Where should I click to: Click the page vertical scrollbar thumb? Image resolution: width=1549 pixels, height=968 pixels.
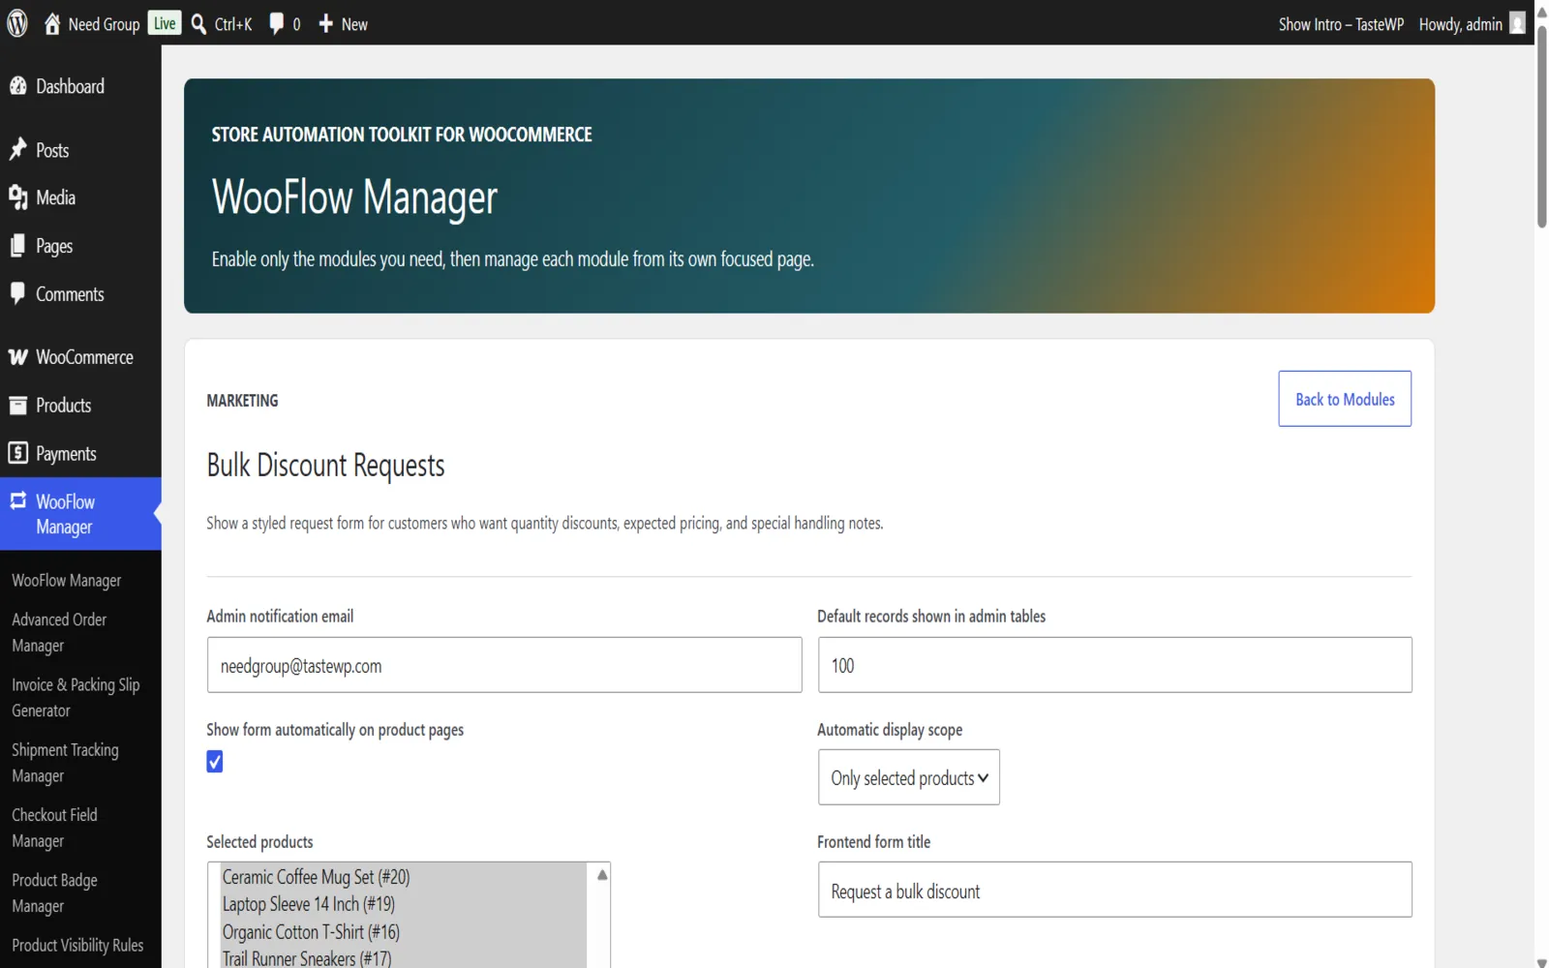(1541, 125)
